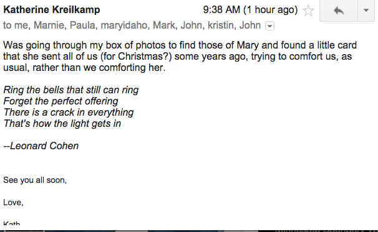
Task: Click recipient Mark in recipients
Action: 164,26
